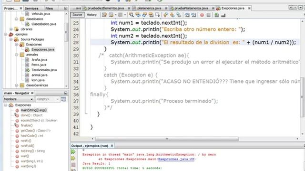
Task: Start macro recording with the red circle icon
Action: coord(202,15)
